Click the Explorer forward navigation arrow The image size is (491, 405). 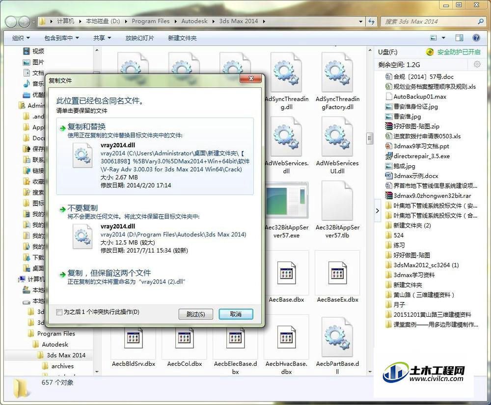point(24,22)
